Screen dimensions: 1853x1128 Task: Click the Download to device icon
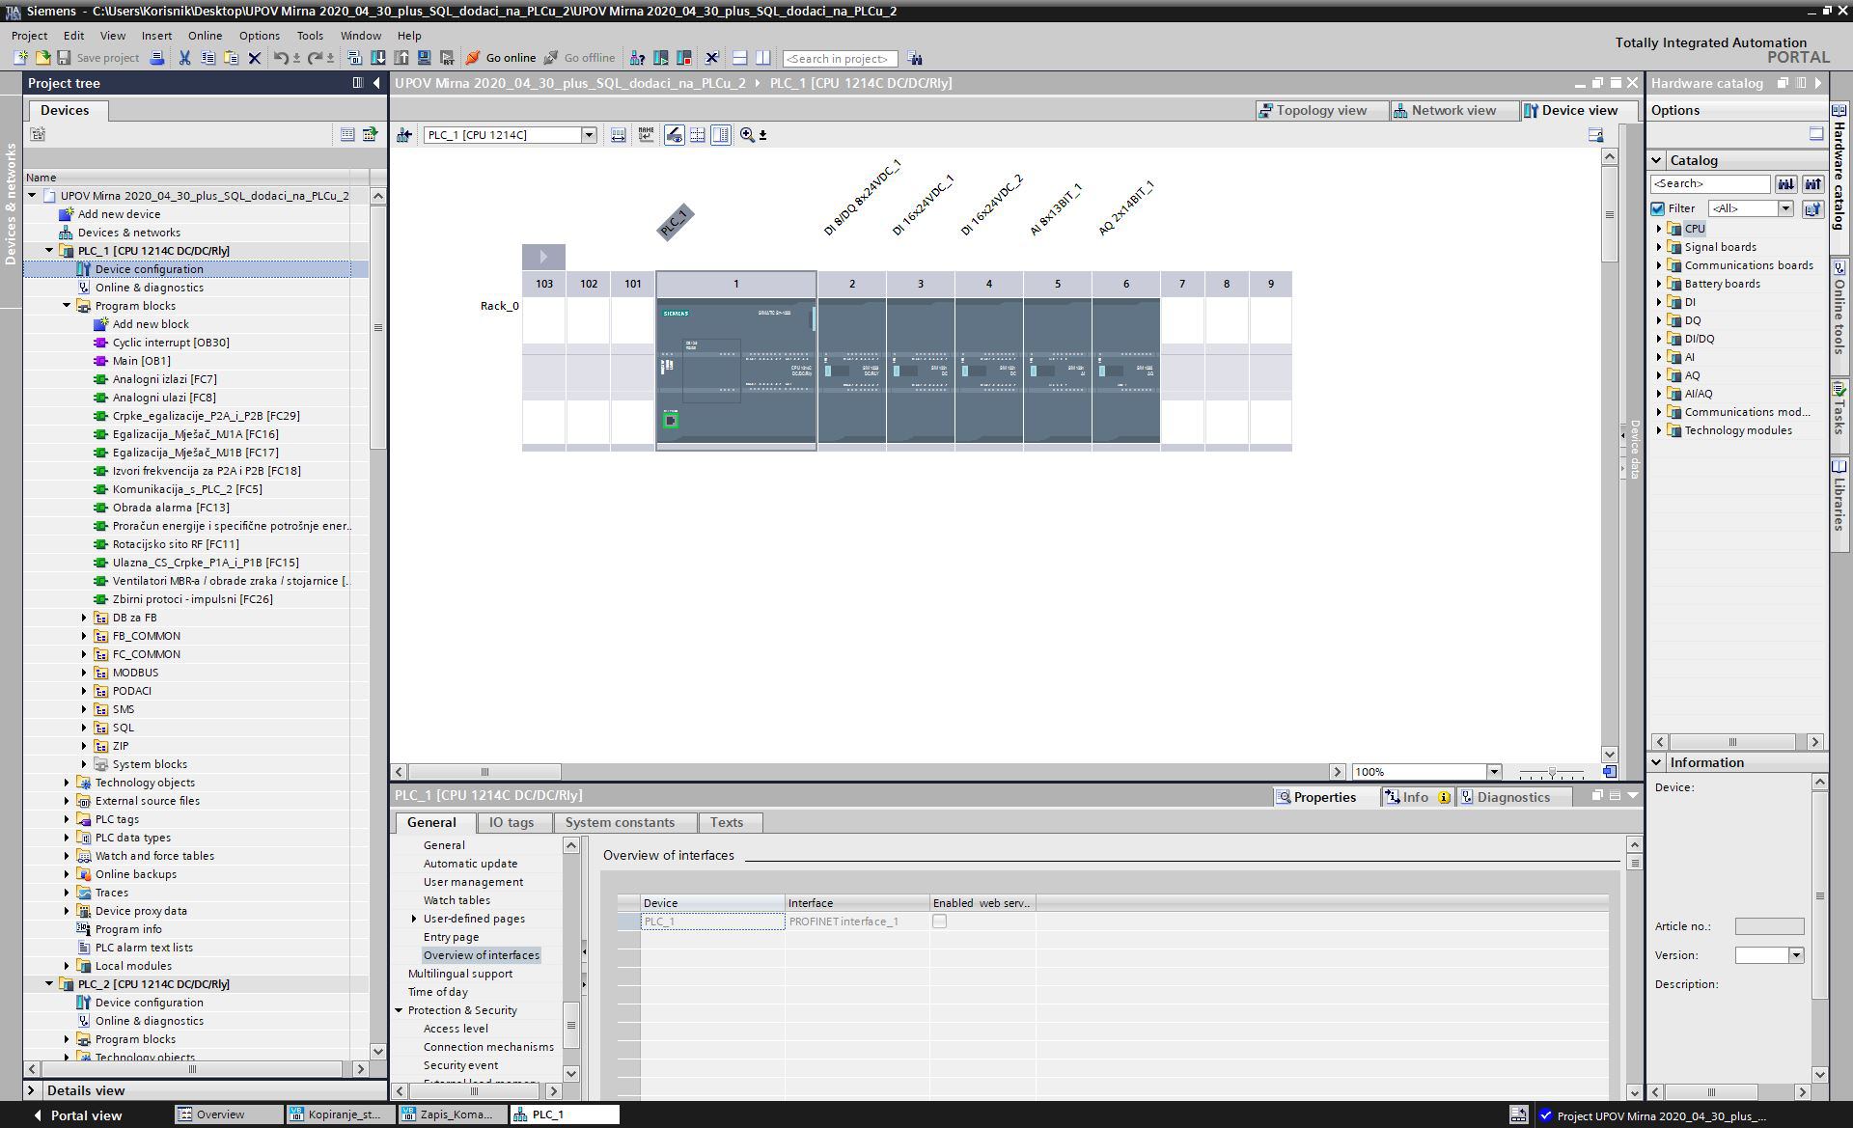377,58
